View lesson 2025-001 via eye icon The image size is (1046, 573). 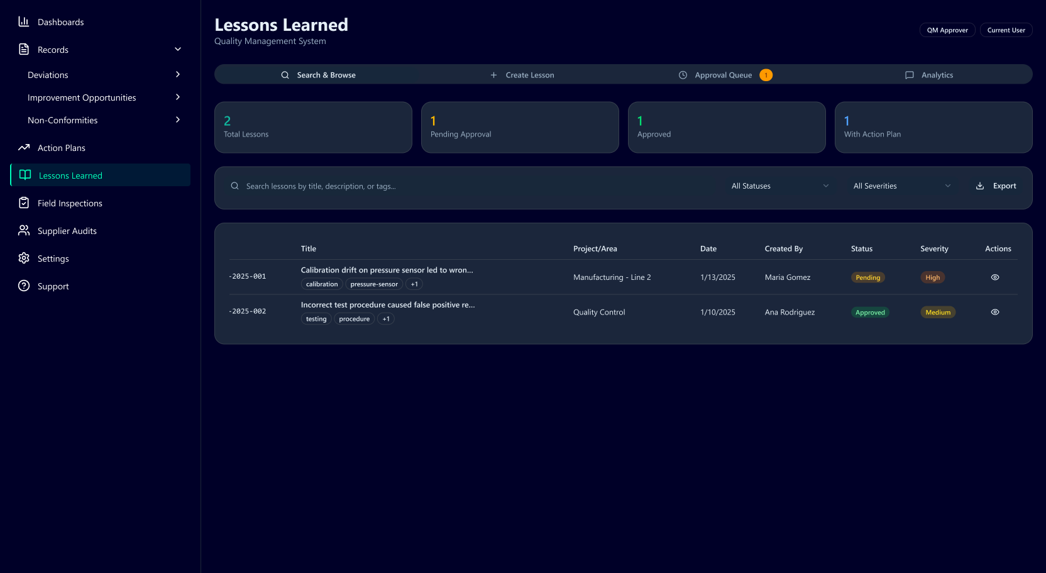click(995, 277)
